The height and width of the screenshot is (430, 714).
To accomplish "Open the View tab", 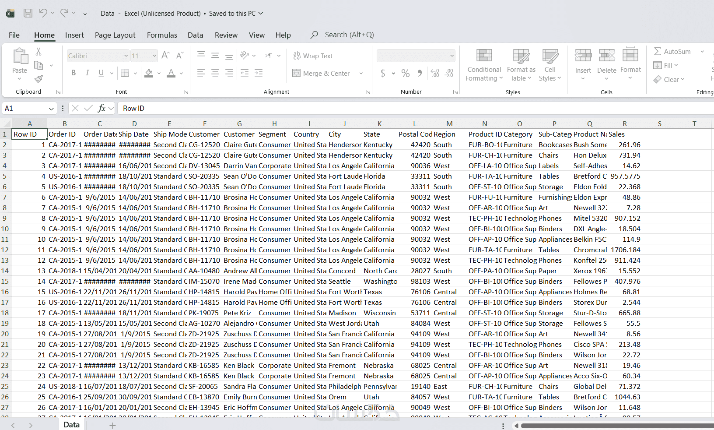I will click(x=257, y=35).
